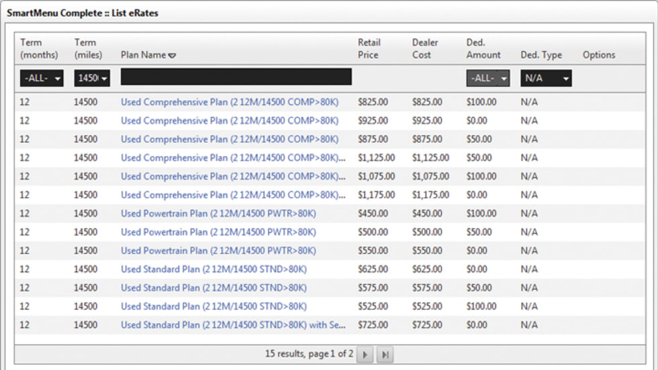Open the $450.00 Used Powertrain Plan link
The height and width of the screenshot is (370, 658).
point(218,214)
